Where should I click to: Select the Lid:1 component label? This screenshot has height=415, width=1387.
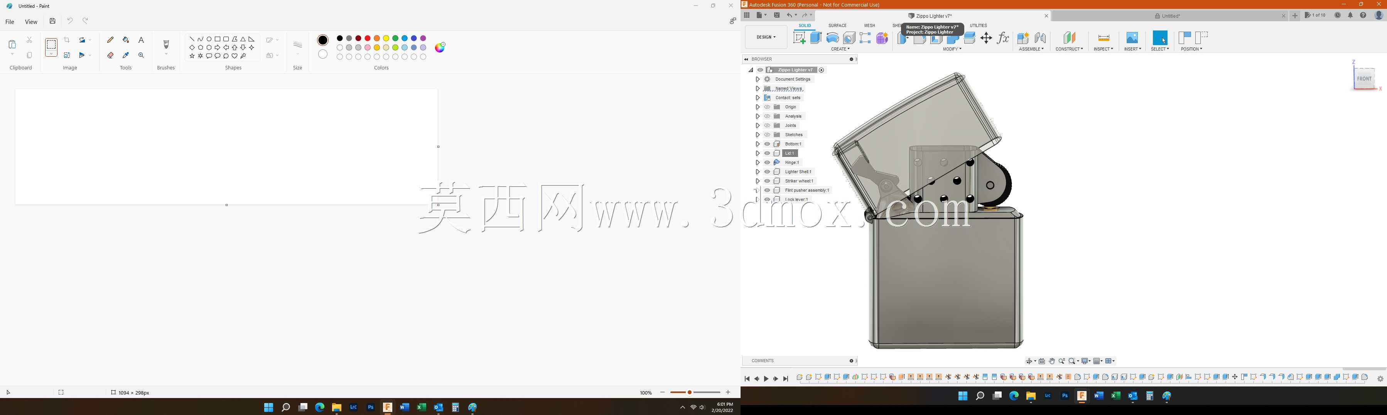(789, 154)
